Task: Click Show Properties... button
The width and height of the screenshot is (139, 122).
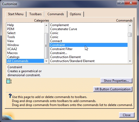Action: [116, 81]
